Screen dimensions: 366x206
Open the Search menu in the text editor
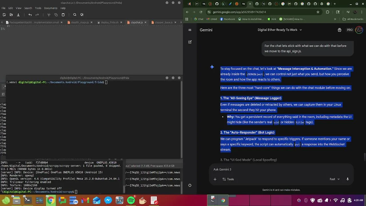[x=28, y=8]
